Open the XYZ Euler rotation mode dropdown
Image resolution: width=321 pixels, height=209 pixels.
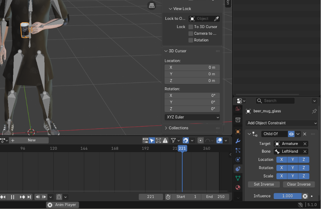point(192,117)
